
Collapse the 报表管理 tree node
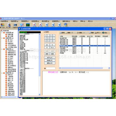[2, 73]
